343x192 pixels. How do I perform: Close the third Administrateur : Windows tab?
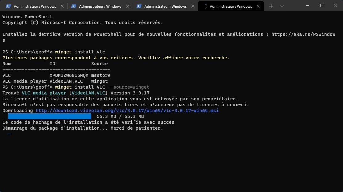(x=193, y=6)
